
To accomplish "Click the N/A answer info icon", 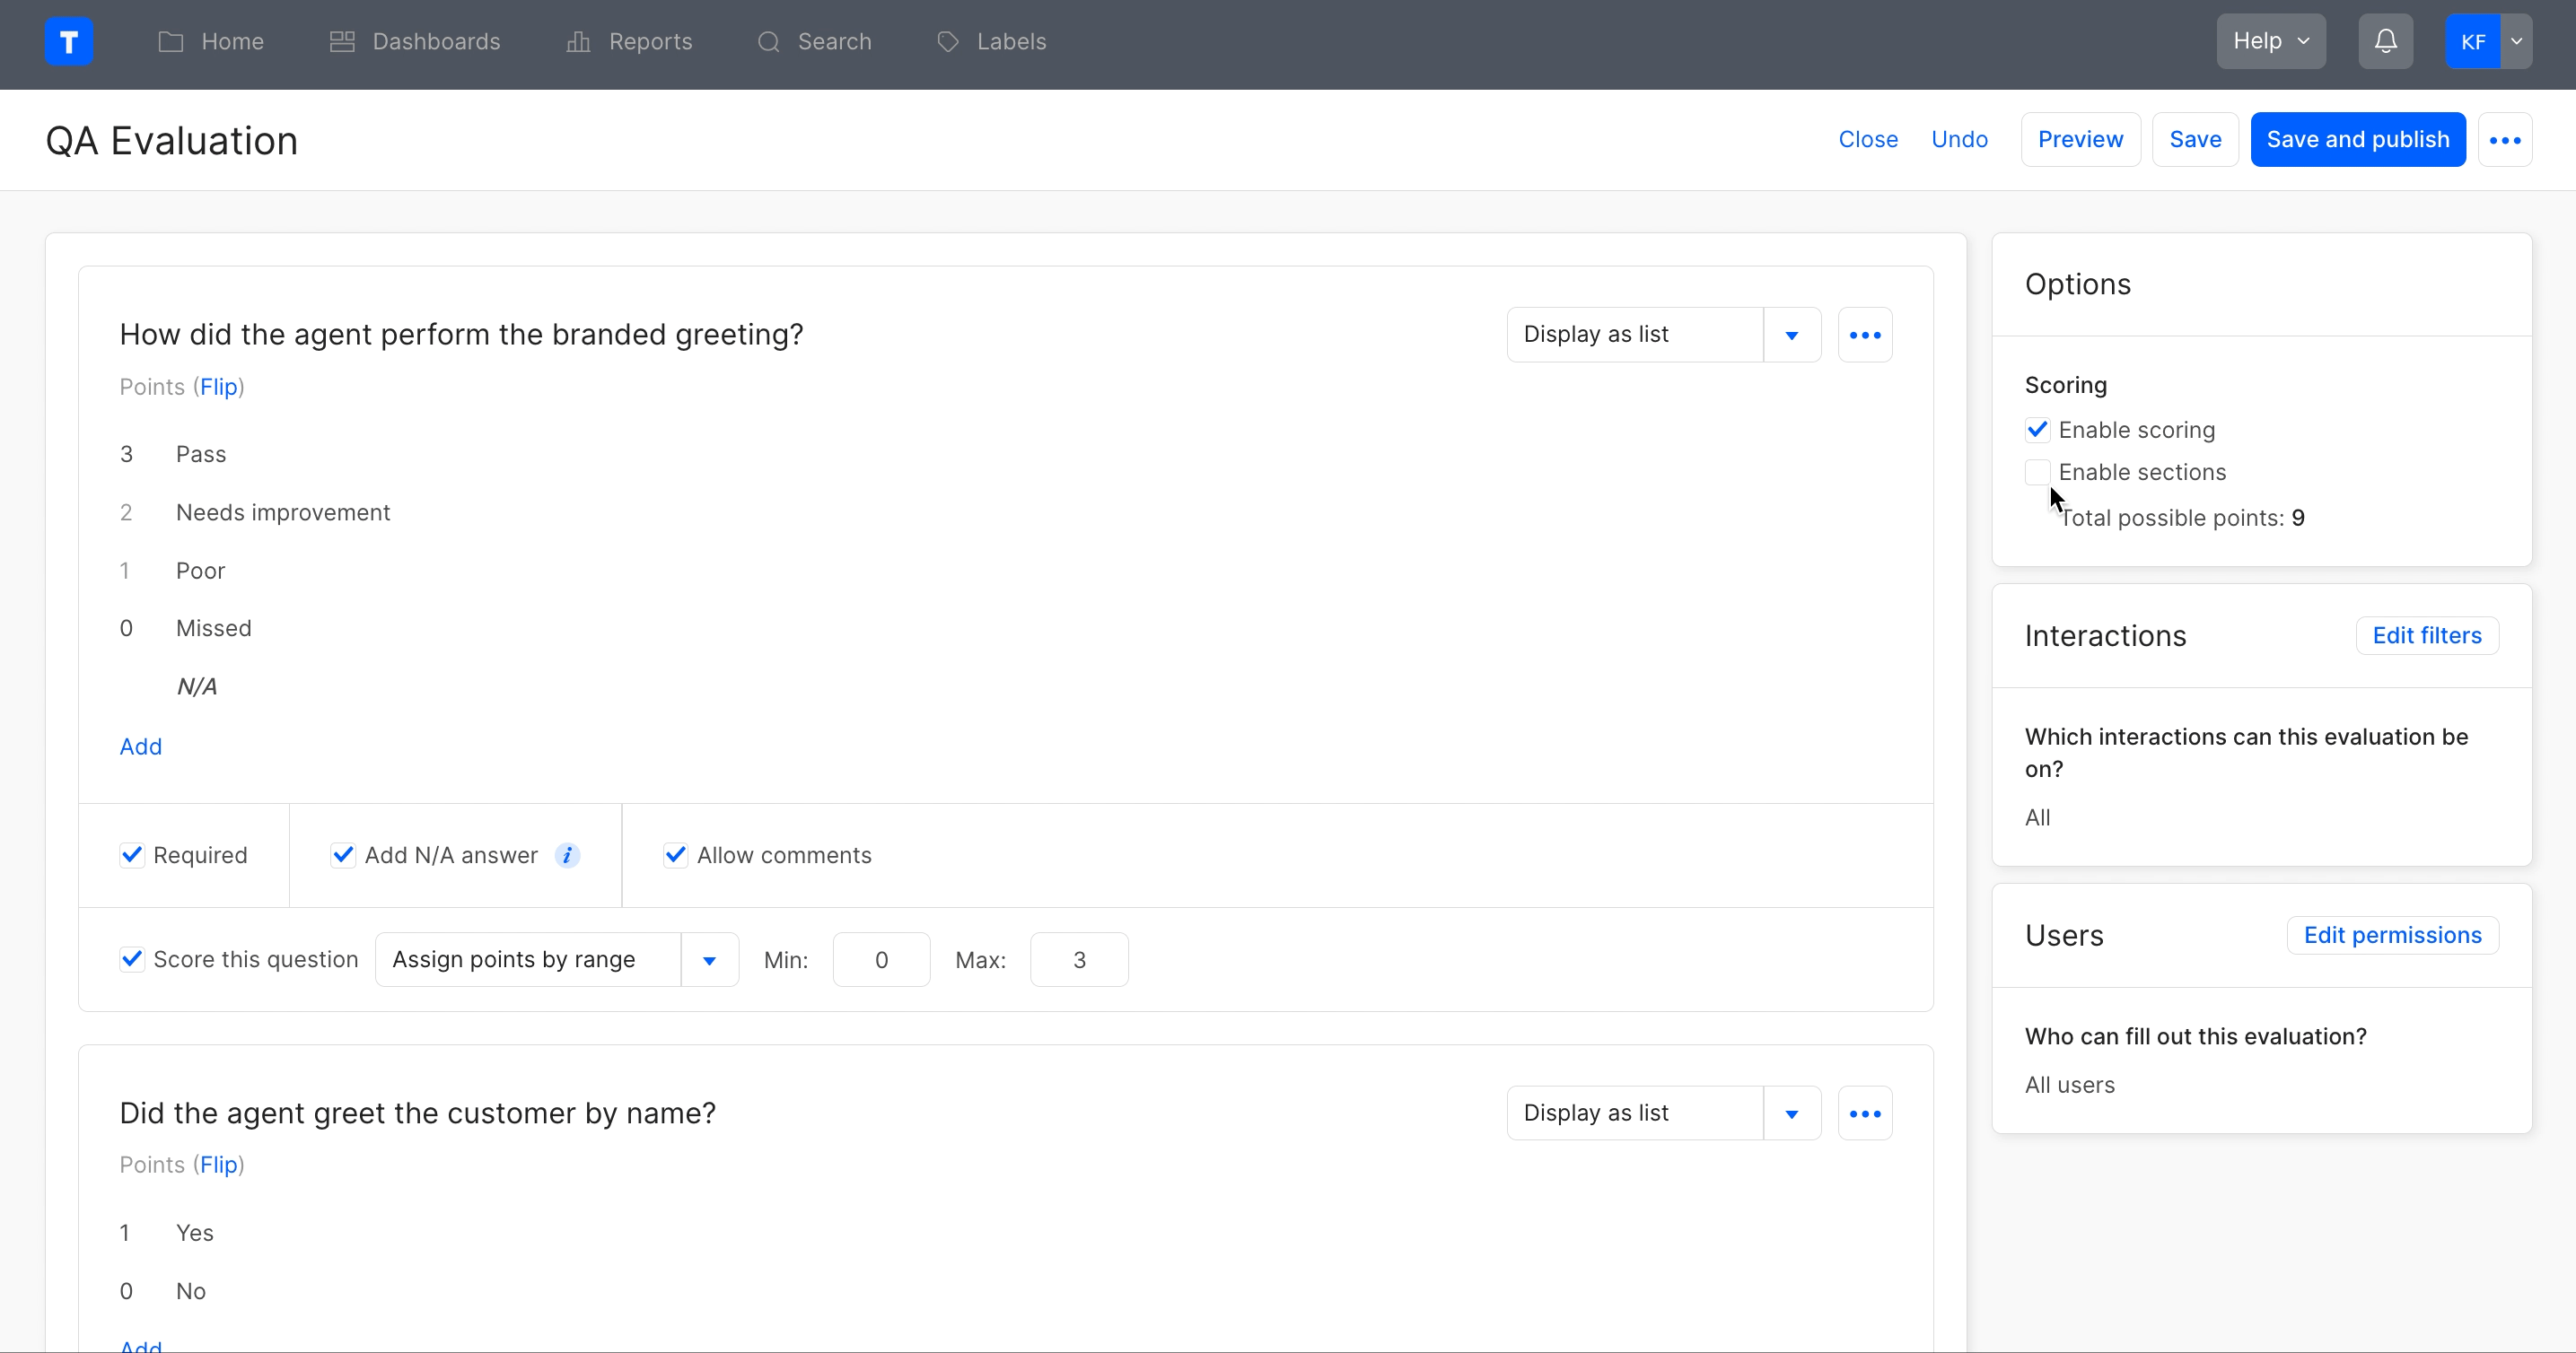I will point(567,855).
